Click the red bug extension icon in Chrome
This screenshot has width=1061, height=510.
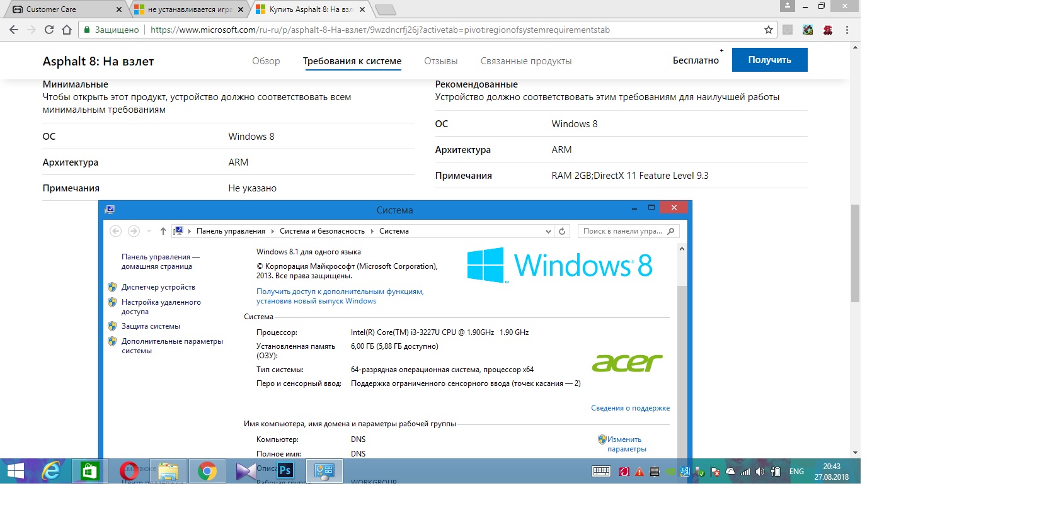(x=828, y=30)
